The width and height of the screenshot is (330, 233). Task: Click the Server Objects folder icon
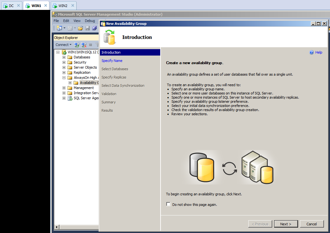70,67
